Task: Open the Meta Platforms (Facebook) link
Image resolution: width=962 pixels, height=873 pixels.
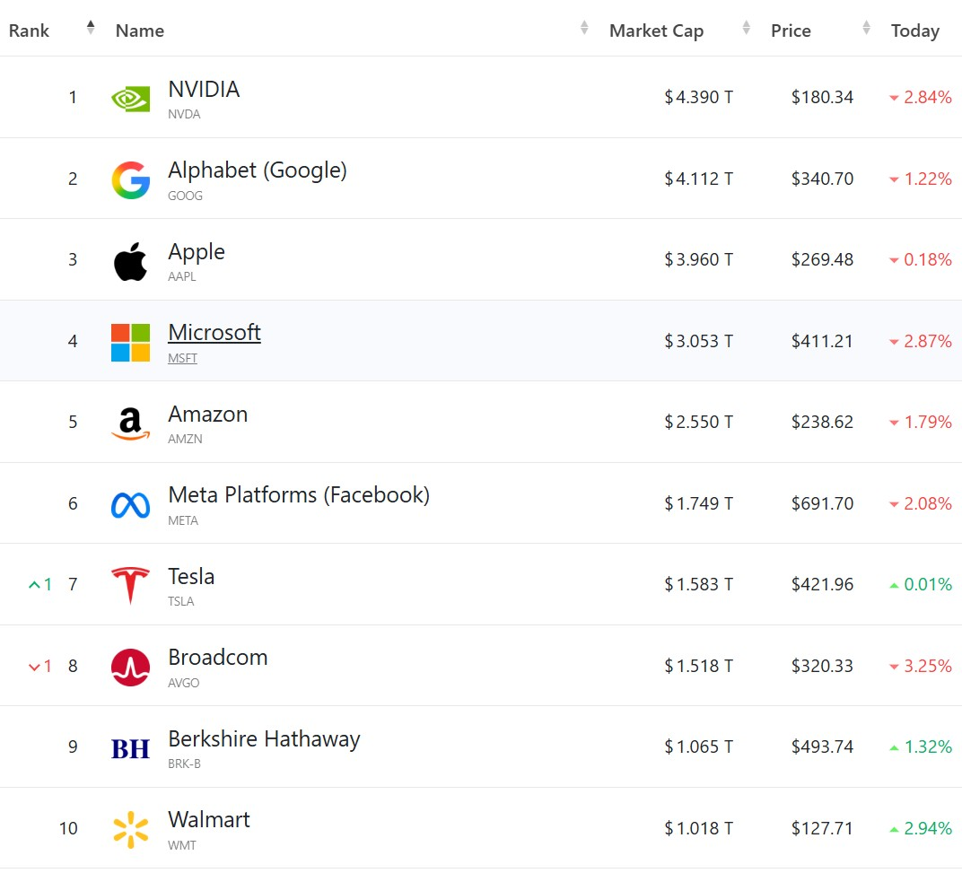Action: click(299, 495)
